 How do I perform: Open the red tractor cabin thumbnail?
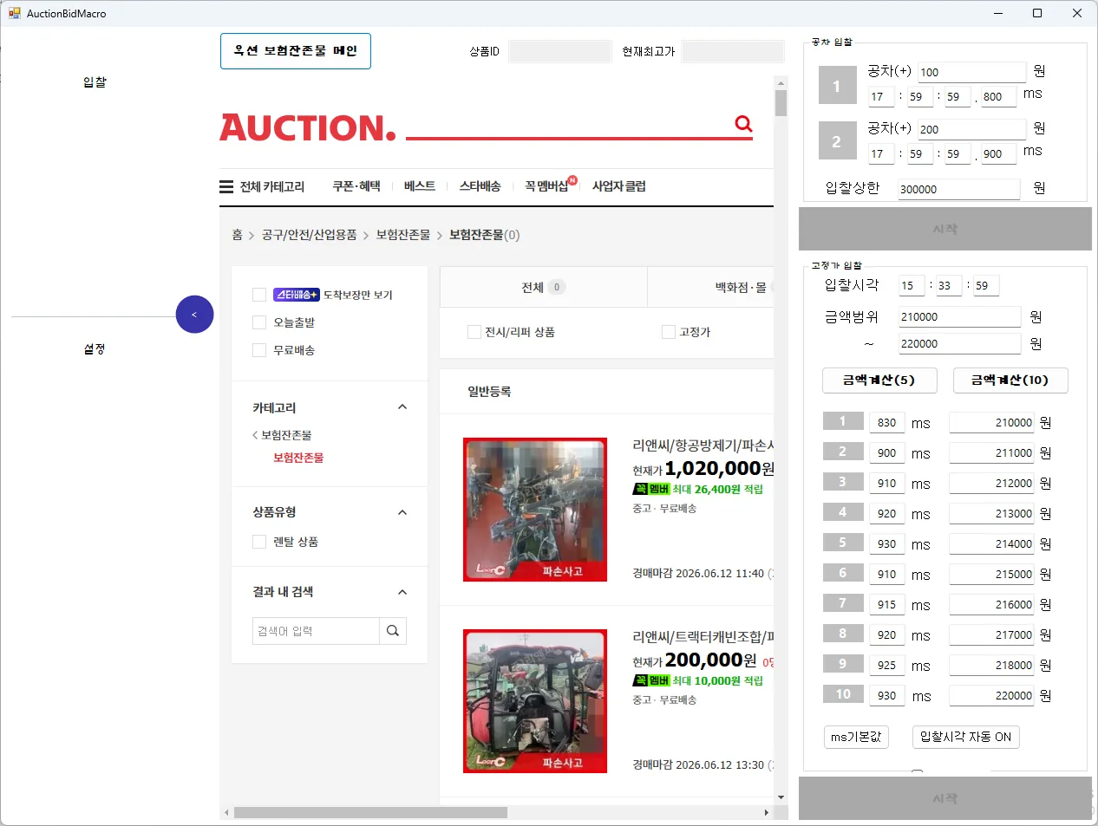click(535, 701)
